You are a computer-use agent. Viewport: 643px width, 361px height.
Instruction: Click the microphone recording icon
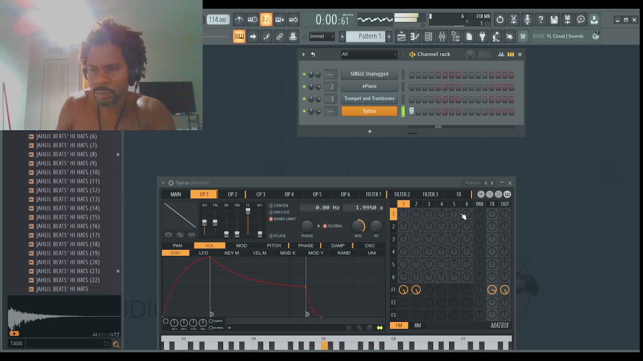coord(527,20)
